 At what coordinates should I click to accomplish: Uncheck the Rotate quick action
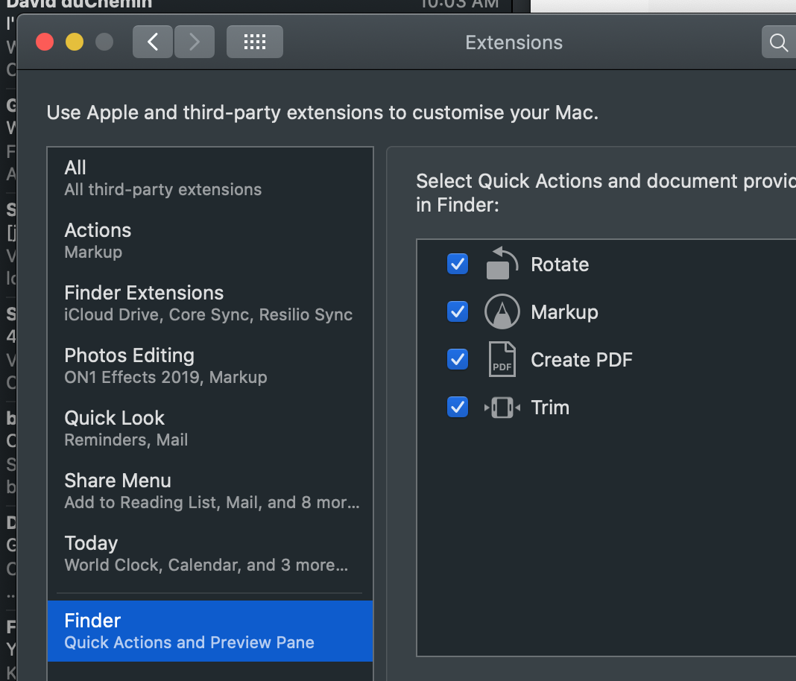pyautogui.click(x=458, y=265)
